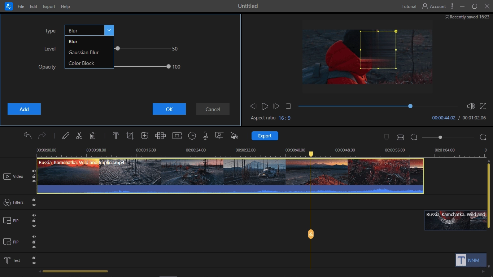493x277 pixels.
Task: Pick Color Block from the Type list
Action: tap(89, 63)
